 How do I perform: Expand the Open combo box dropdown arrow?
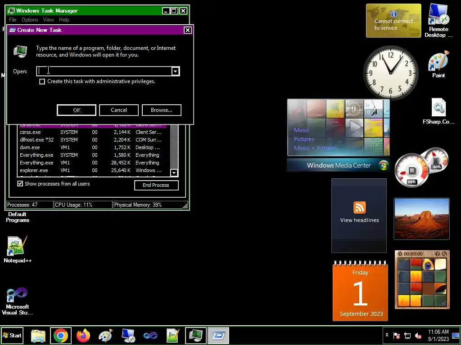pyautogui.click(x=175, y=71)
